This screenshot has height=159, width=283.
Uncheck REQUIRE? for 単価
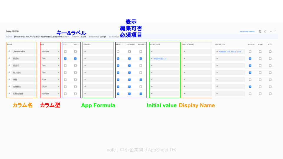click(x=141, y=80)
